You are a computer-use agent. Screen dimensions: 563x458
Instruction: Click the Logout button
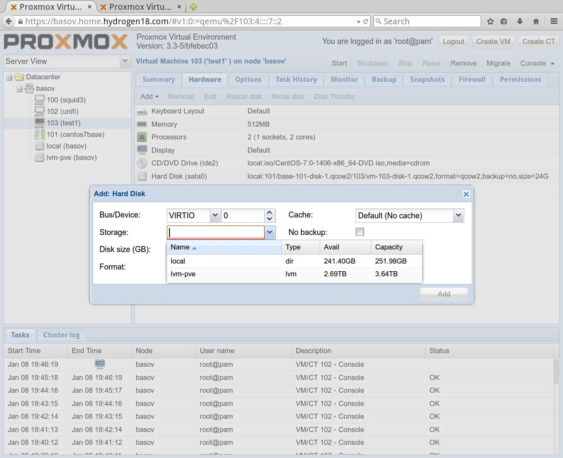(x=453, y=42)
